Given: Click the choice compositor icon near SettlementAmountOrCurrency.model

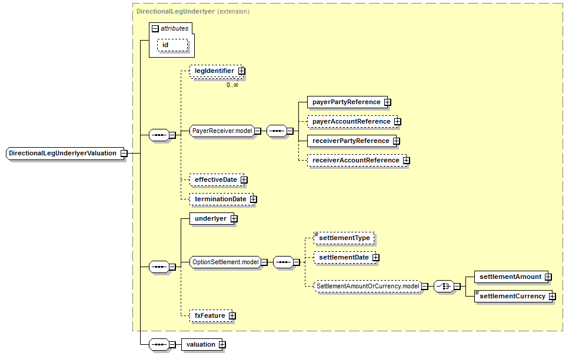Looking at the screenshot, I should coord(442,287).
